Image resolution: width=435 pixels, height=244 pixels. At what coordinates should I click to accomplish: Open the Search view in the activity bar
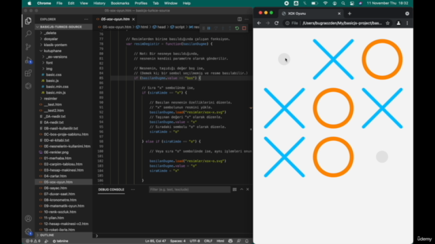pos(28,34)
